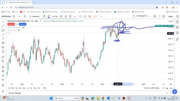
Task: Open the prediction and measurement tools
Action: coord(3,47)
